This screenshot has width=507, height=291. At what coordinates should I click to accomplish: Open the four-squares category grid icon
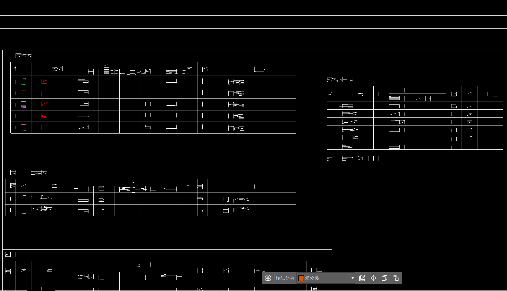coord(268,278)
